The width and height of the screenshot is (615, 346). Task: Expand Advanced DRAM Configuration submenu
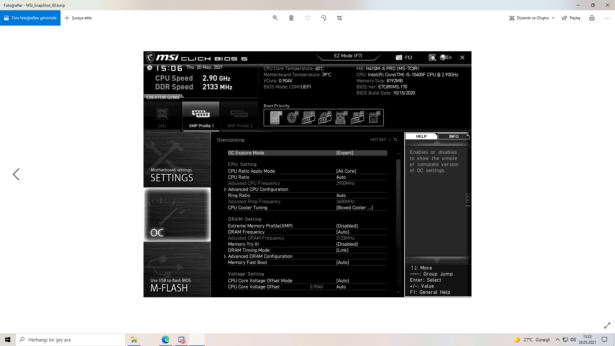pyautogui.click(x=260, y=256)
